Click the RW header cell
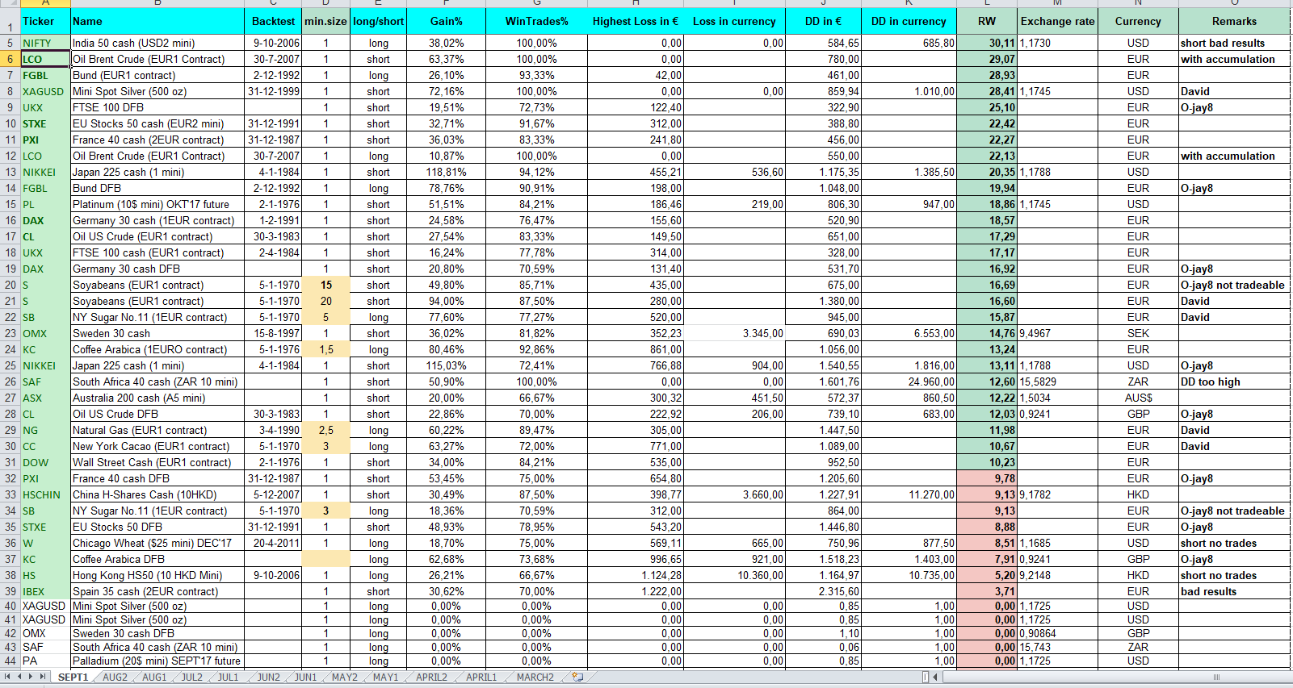This screenshot has height=688, width=1293. 987,21
